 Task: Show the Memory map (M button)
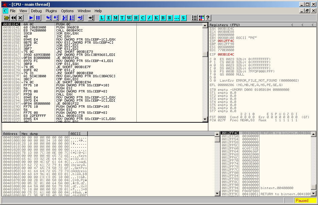116,18
